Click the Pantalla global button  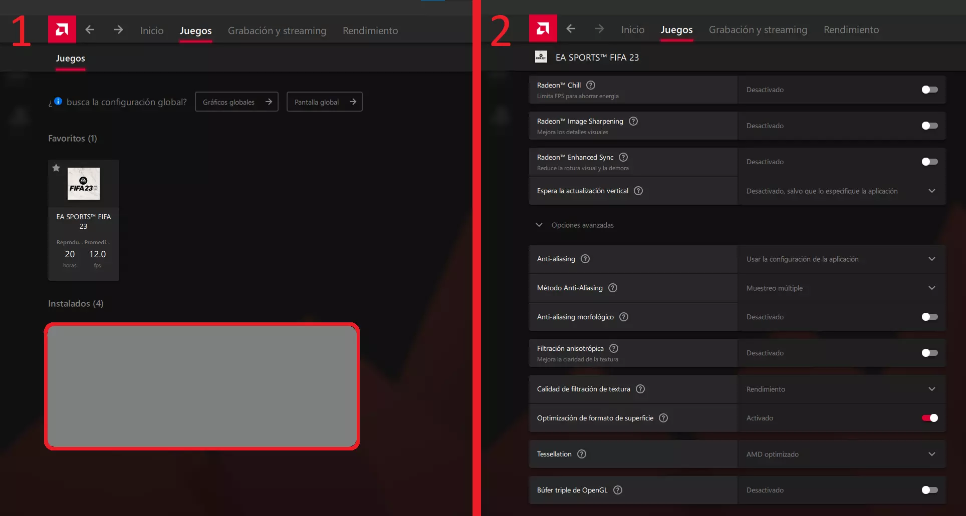[325, 102]
